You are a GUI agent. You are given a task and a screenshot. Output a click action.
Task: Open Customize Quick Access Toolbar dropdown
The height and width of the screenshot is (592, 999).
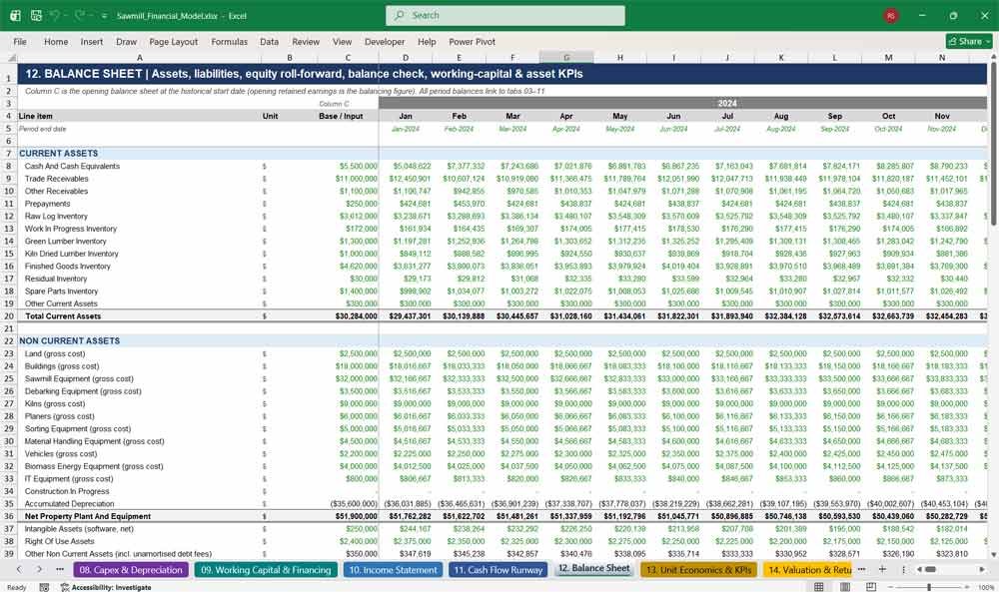[x=104, y=16]
